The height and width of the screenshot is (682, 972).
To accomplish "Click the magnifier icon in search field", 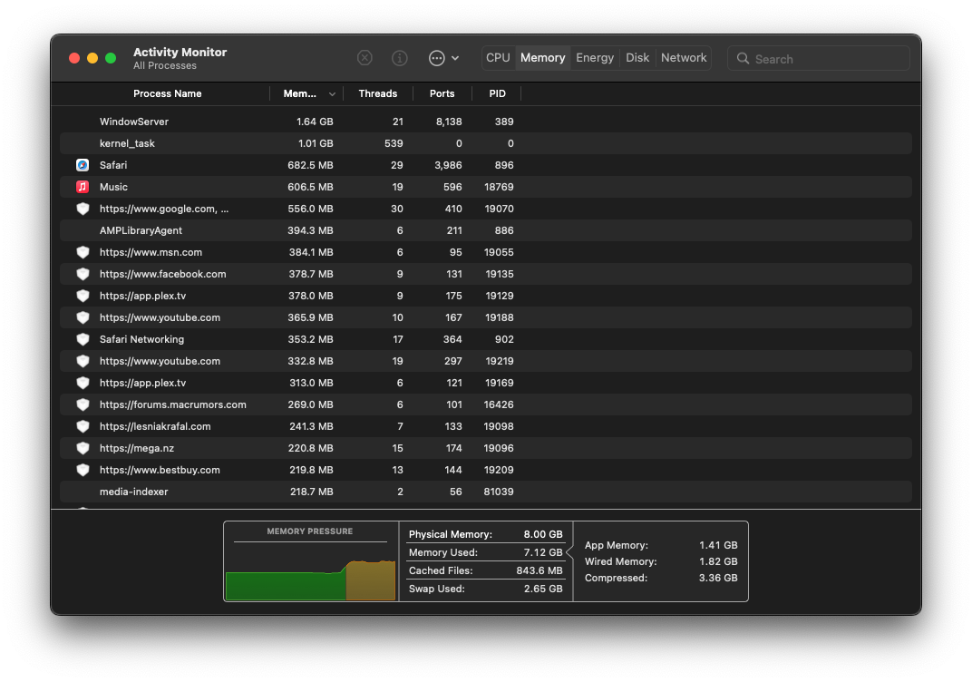I will click(743, 59).
